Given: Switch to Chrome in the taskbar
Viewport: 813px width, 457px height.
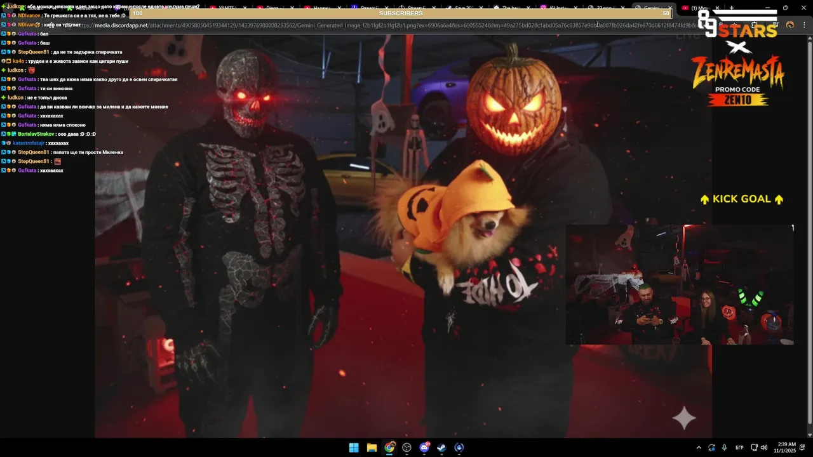Looking at the screenshot, I should point(389,447).
